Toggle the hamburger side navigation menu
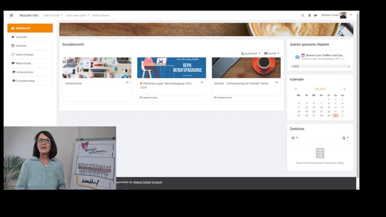Viewport: 386px width, 217px height. [x=11, y=15]
